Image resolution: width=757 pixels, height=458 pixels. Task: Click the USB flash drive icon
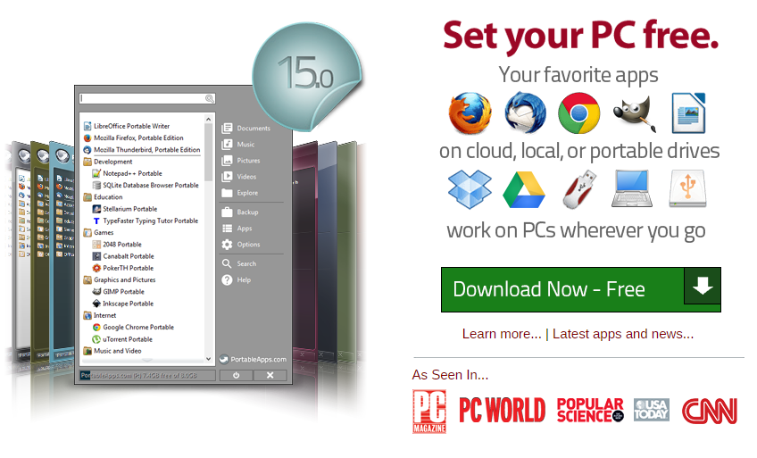pyautogui.click(x=579, y=189)
